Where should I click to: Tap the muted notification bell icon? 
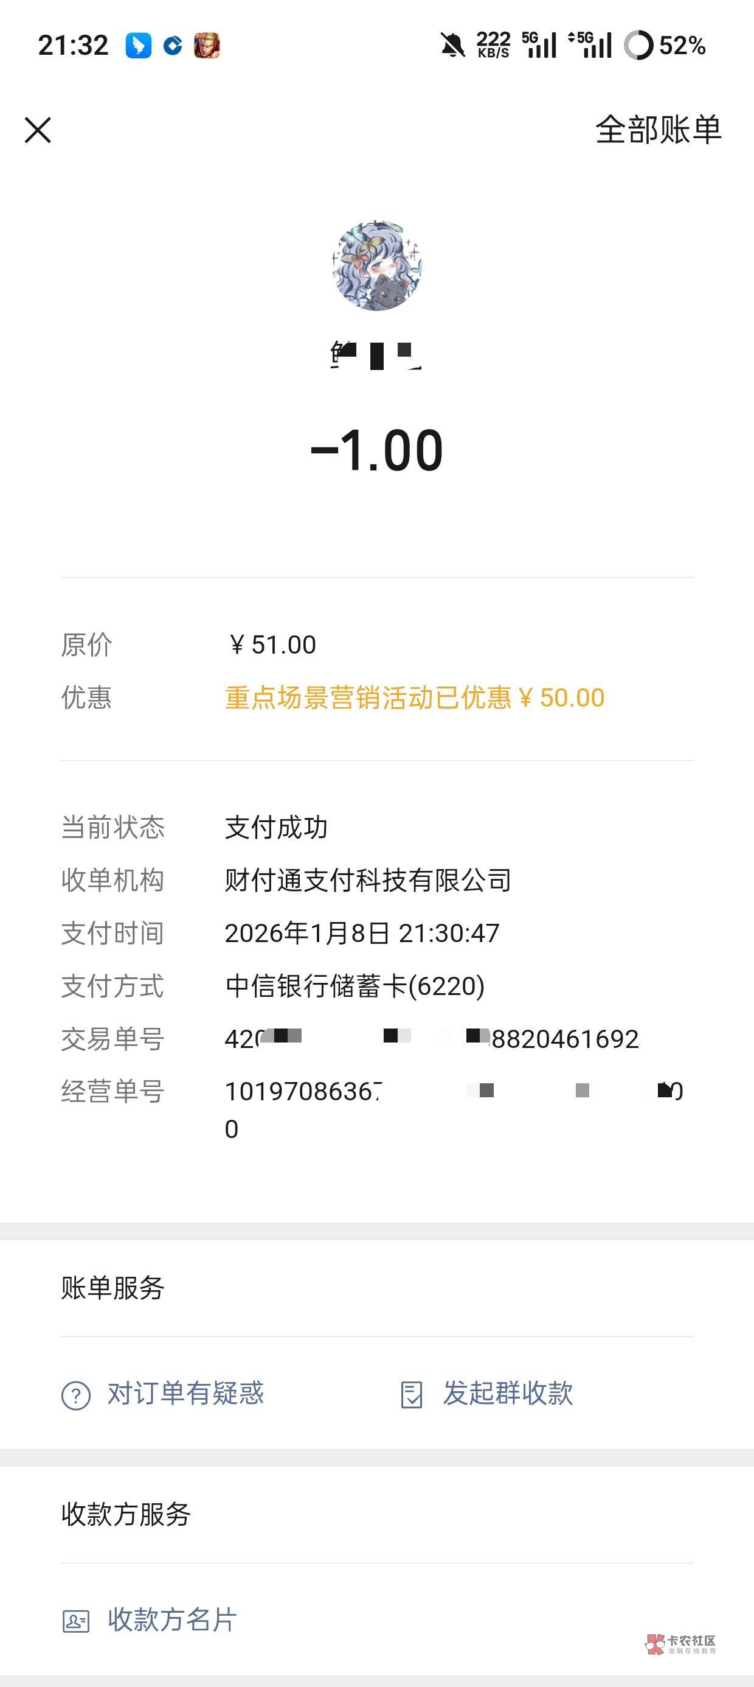[452, 45]
